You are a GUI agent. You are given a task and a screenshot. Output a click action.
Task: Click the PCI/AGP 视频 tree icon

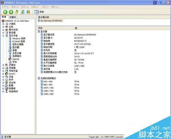pyautogui.click(x=10, y=41)
